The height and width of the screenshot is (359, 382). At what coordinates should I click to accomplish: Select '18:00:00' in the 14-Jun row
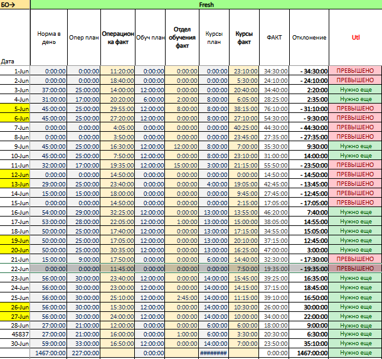click(118, 193)
